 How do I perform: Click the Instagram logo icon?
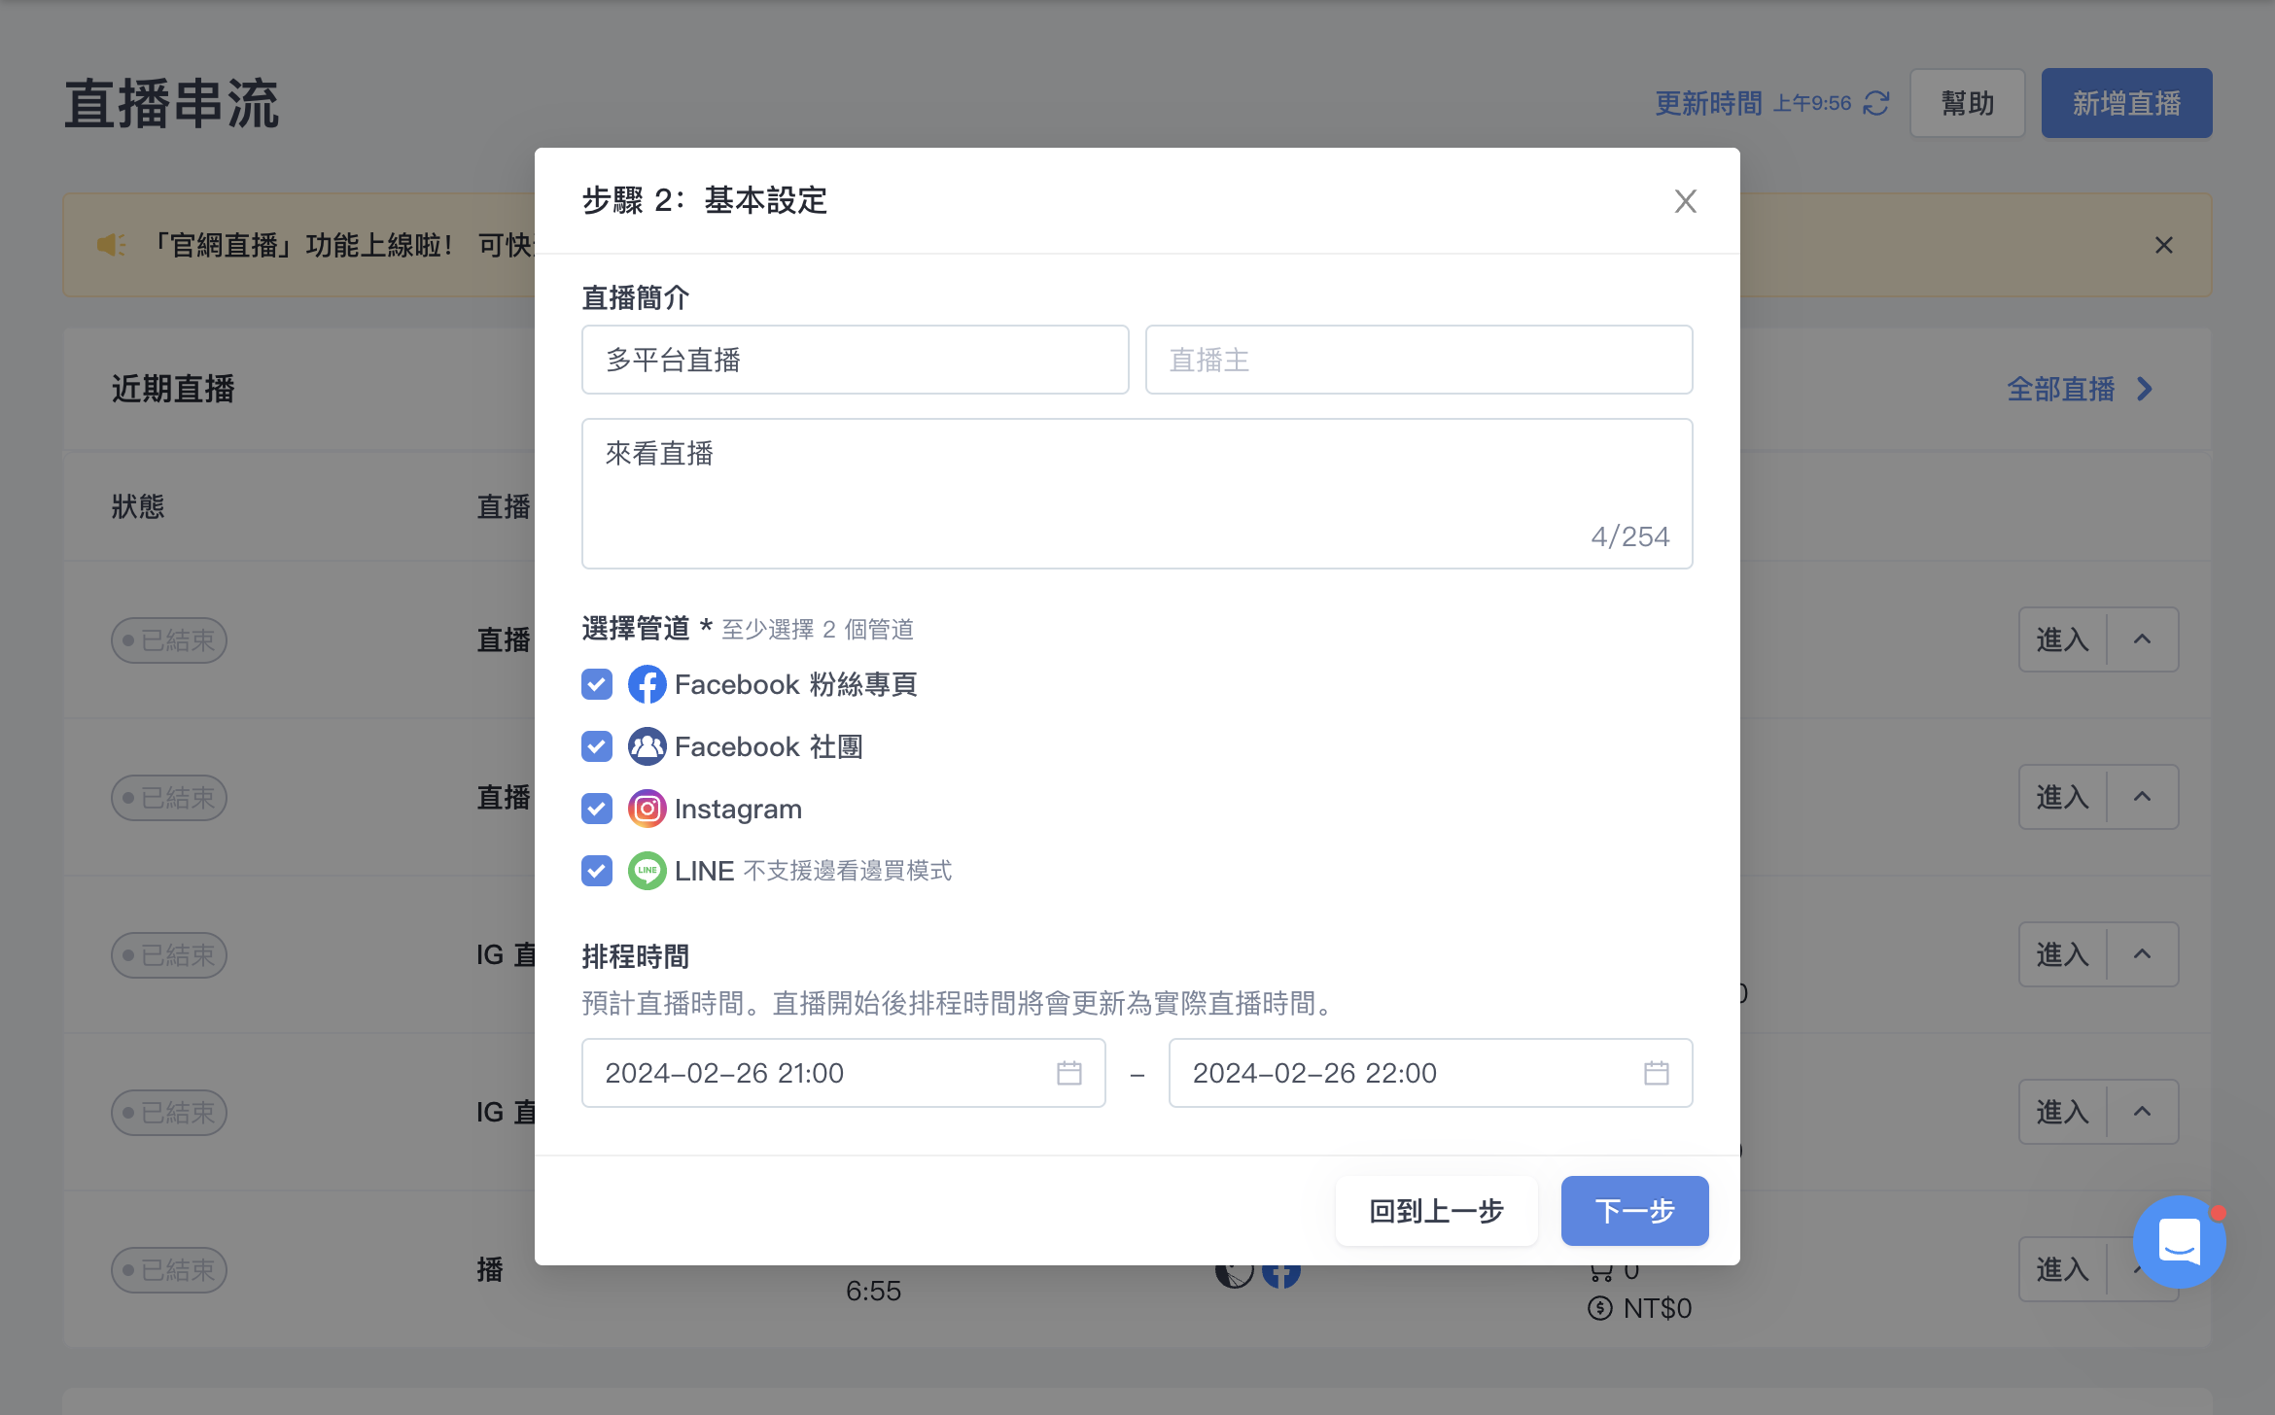pyautogui.click(x=647, y=809)
